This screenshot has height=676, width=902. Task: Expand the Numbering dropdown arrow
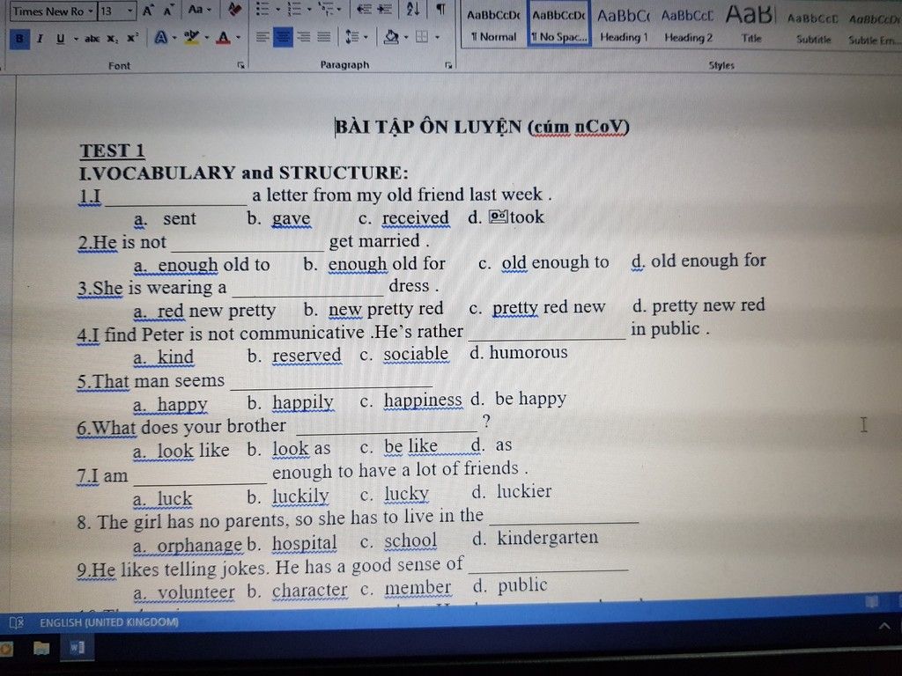coord(309,10)
